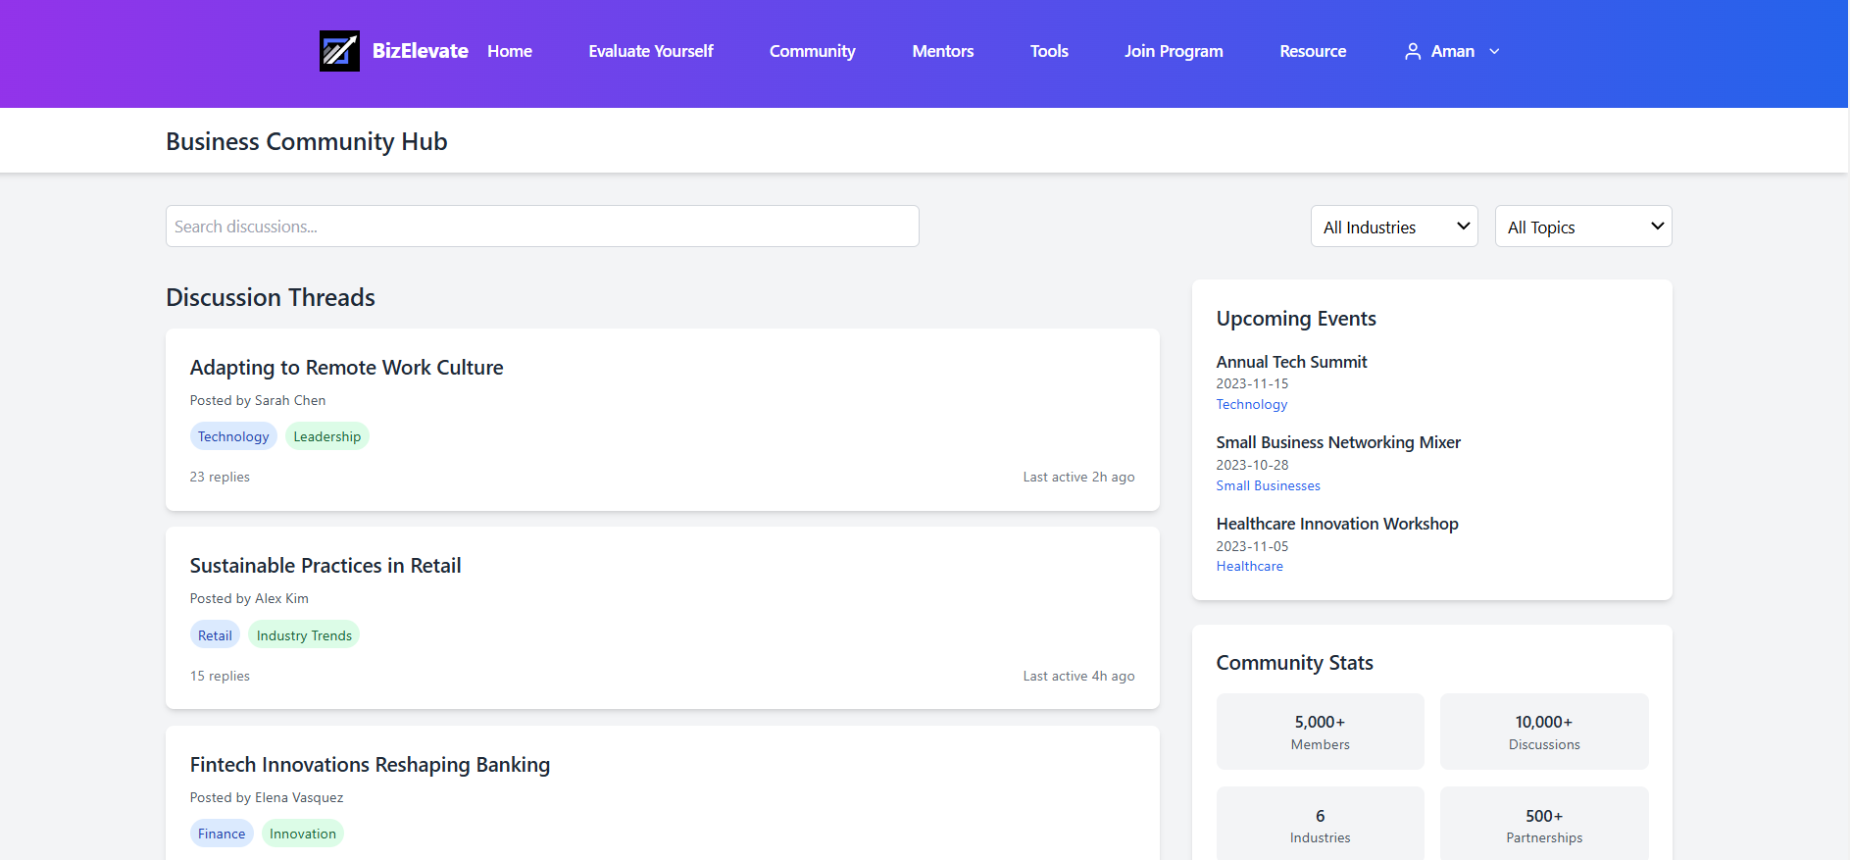Open Evaluate Yourself in the navbar
This screenshot has height=860, width=1850.
[x=651, y=51]
